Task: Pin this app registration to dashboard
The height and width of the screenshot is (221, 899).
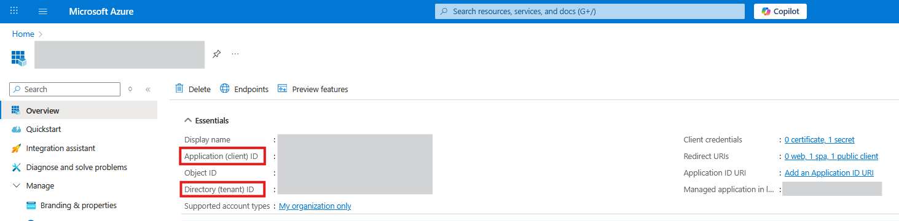Action: (216, 54)
